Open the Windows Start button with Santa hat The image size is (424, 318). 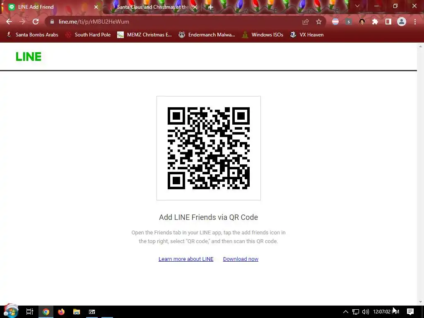tap(11, 311)
